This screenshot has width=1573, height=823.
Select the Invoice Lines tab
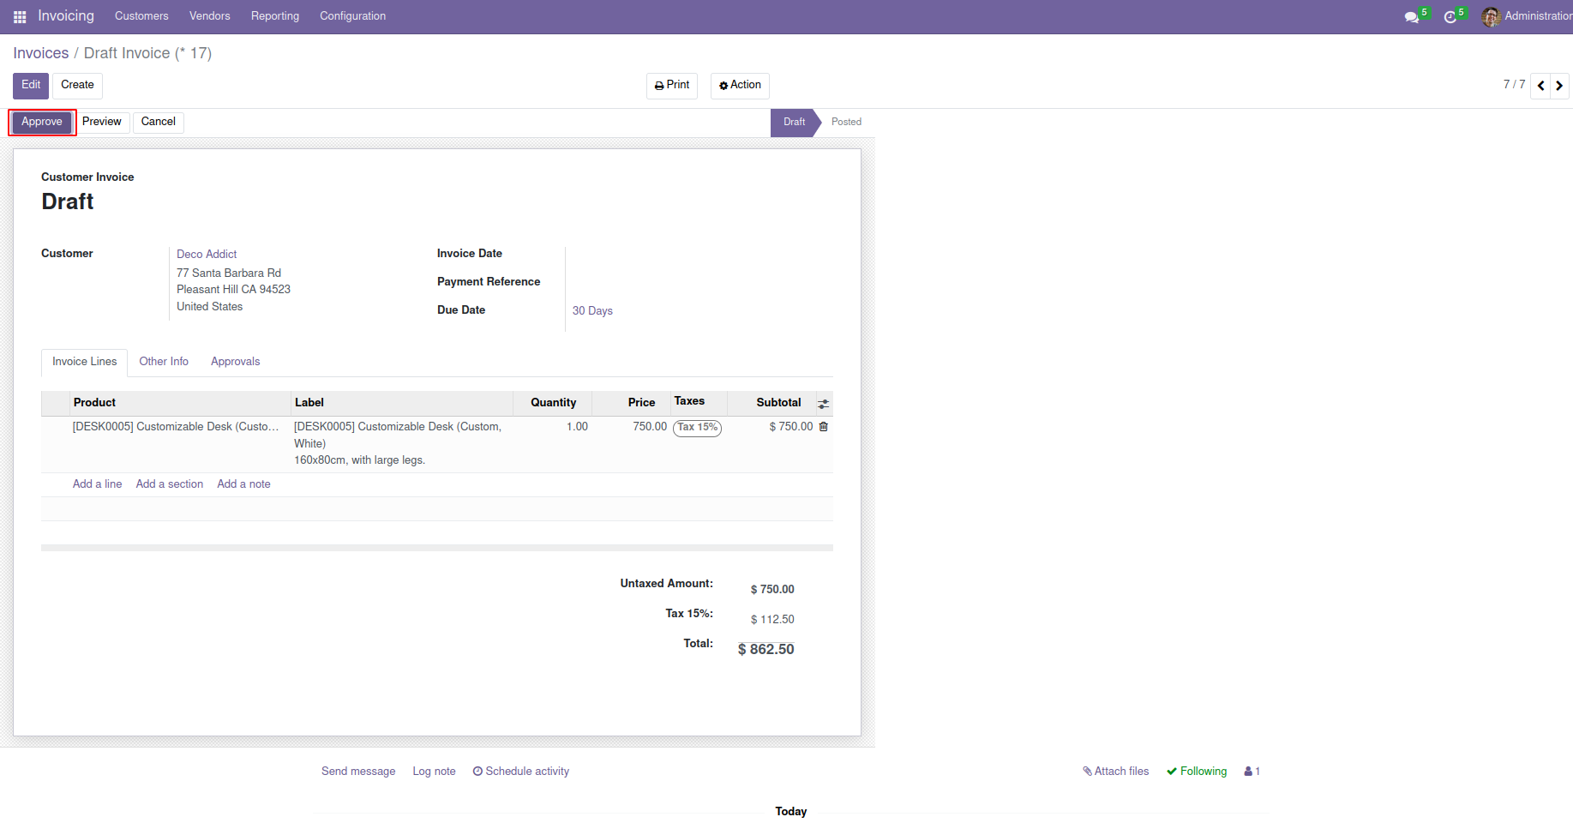[x=84, y=362]
